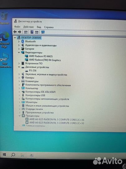126x169 pixels.
Task: Click icon beside Программные устройства
Action: click(23, 113)
